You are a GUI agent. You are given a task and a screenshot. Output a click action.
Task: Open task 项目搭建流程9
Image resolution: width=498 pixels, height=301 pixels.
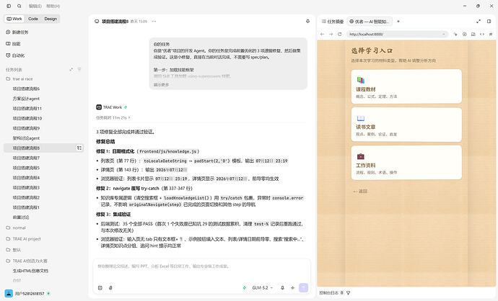click(26, 128)
